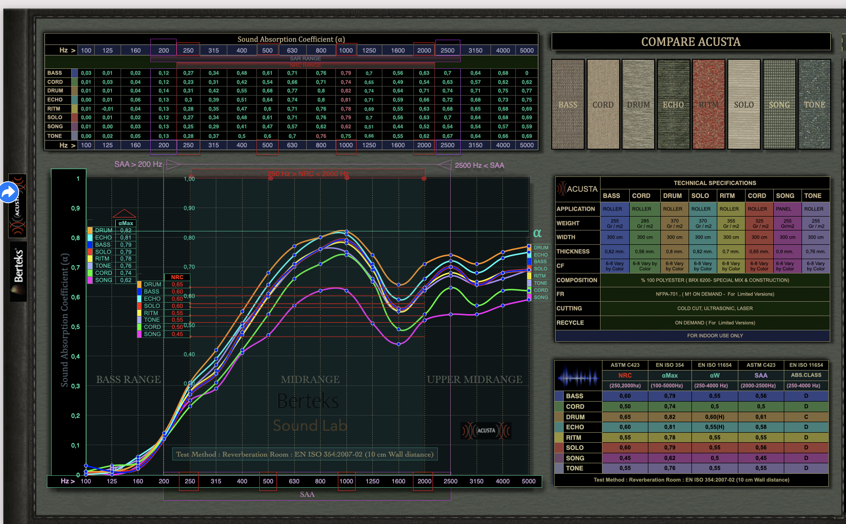Click the TECHNICAL SPECIFICATIONS heading
Image resolution: width=846 pixels, height=524 pixels.
pos(715,183)
